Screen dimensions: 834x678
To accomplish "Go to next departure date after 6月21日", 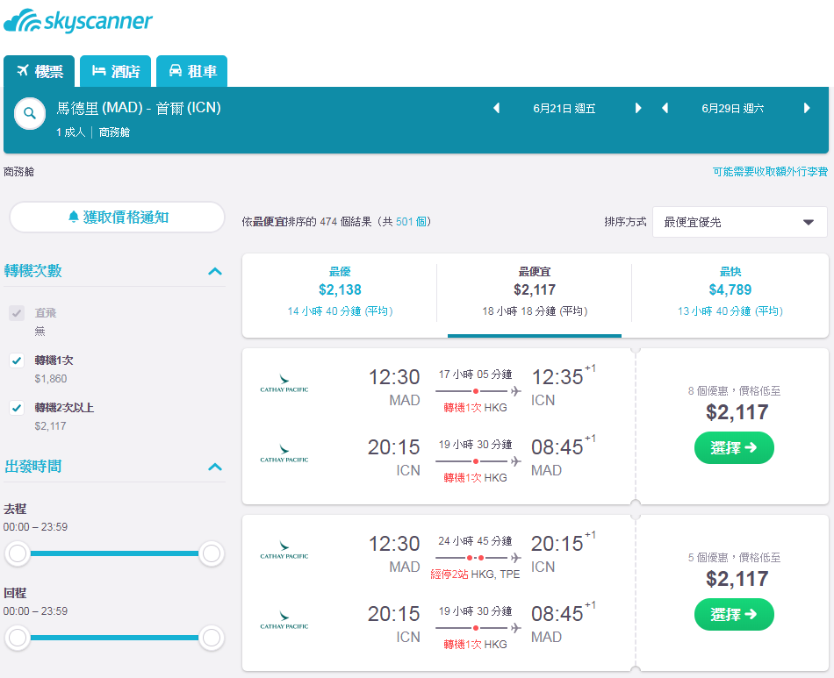I will 638,109.
